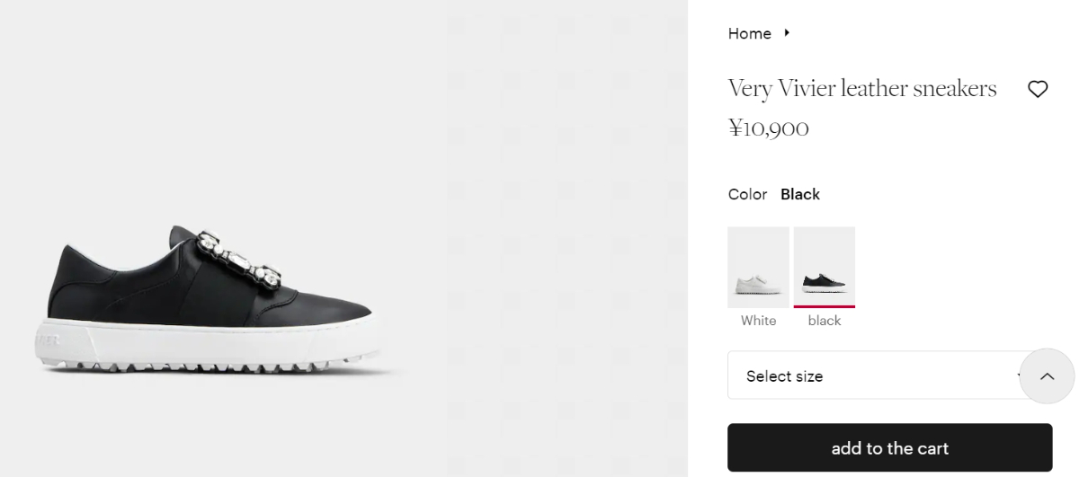Viewport: 1079px width, 477px height.
Task: Click the selected color name "Black"
Action: tap(799, 194)
